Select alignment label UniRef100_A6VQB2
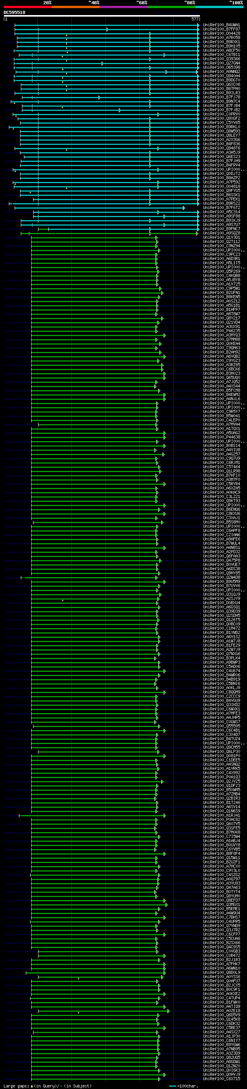 tap(222, 357)
